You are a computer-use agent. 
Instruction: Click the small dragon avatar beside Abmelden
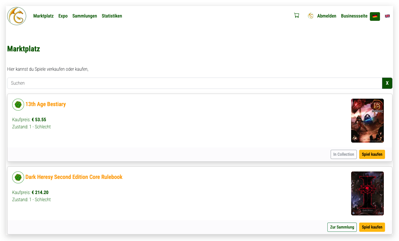pos(311,16)
